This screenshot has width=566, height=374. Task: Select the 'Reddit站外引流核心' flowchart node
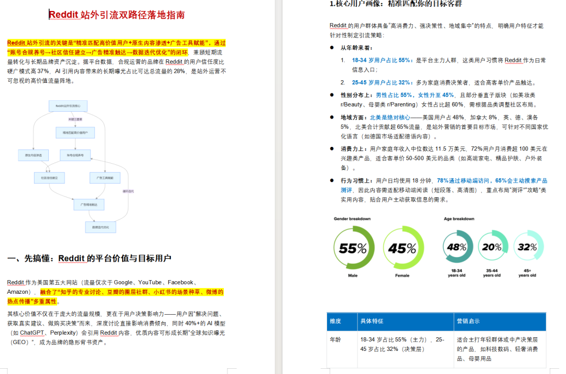[x=68, y=105]
